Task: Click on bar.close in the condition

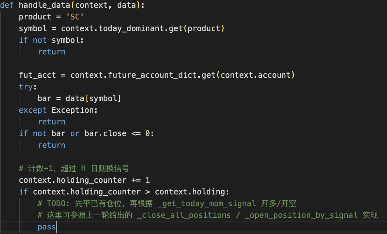Action: 106,133
